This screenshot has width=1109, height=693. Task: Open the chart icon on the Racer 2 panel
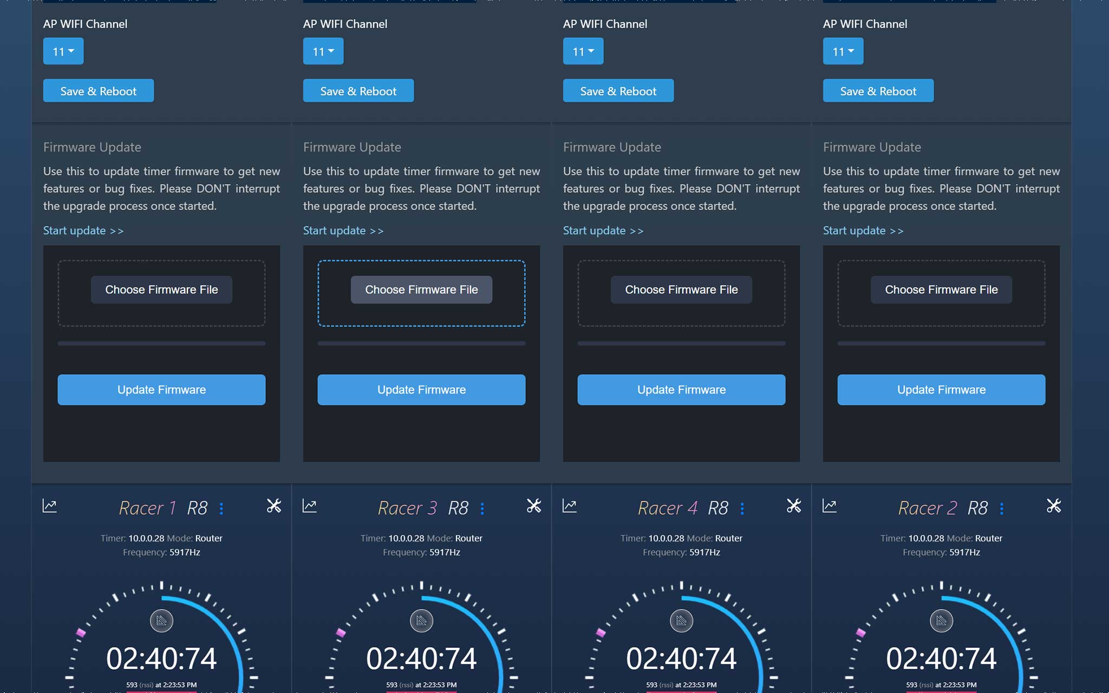[829, 506]
